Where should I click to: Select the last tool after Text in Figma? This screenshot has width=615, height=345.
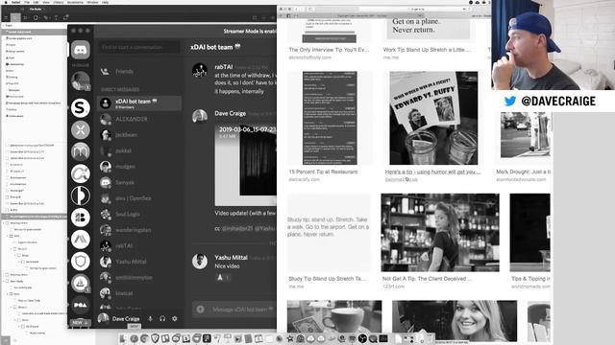(x=66, y=17)
